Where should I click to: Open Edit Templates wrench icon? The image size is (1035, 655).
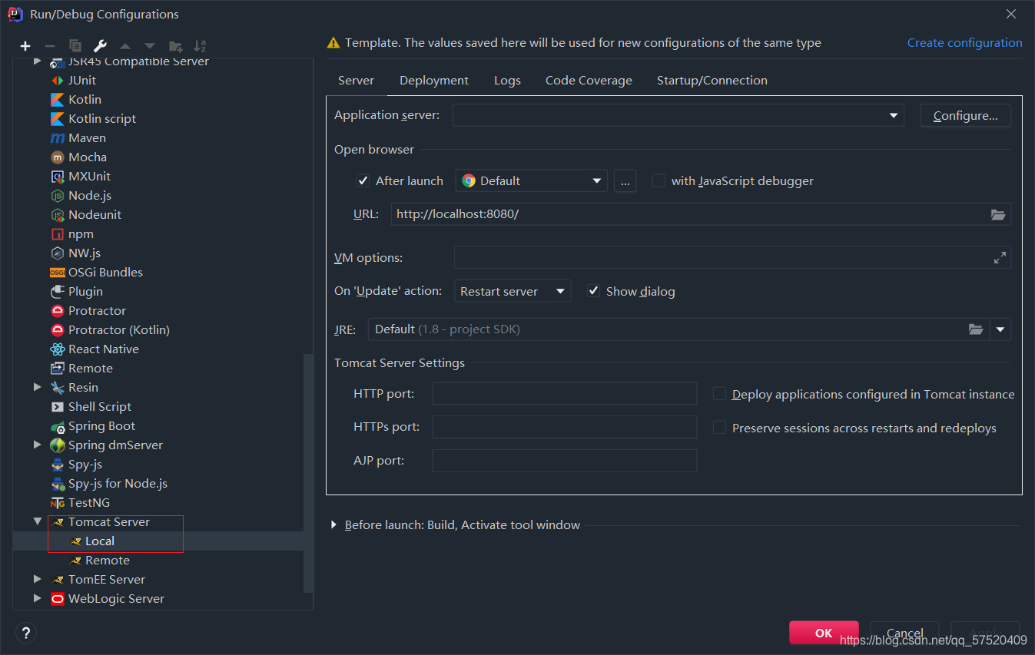click(100, 46)
